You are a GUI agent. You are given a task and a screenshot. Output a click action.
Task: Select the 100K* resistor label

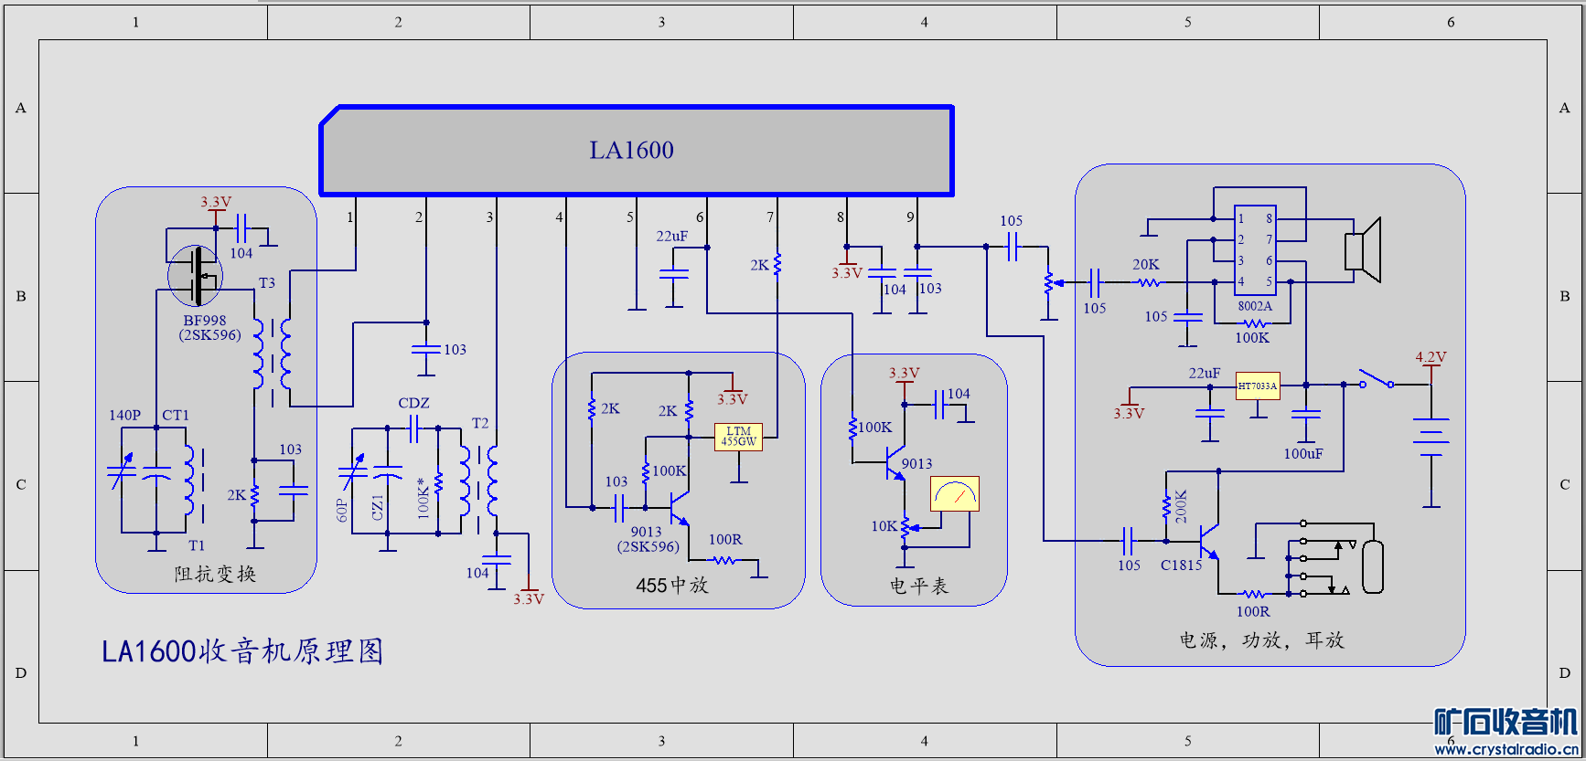click(x=423, y=498)
